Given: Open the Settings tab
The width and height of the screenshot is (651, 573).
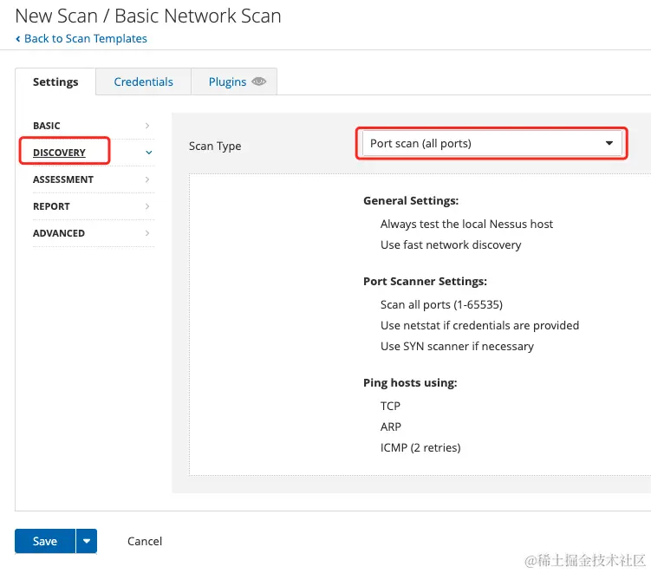Looking at the screenshot, I should click(55, 81).
